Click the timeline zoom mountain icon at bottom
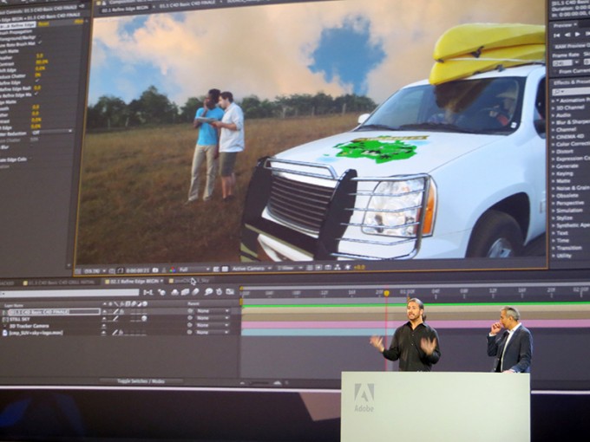 (x=278, y=383)
